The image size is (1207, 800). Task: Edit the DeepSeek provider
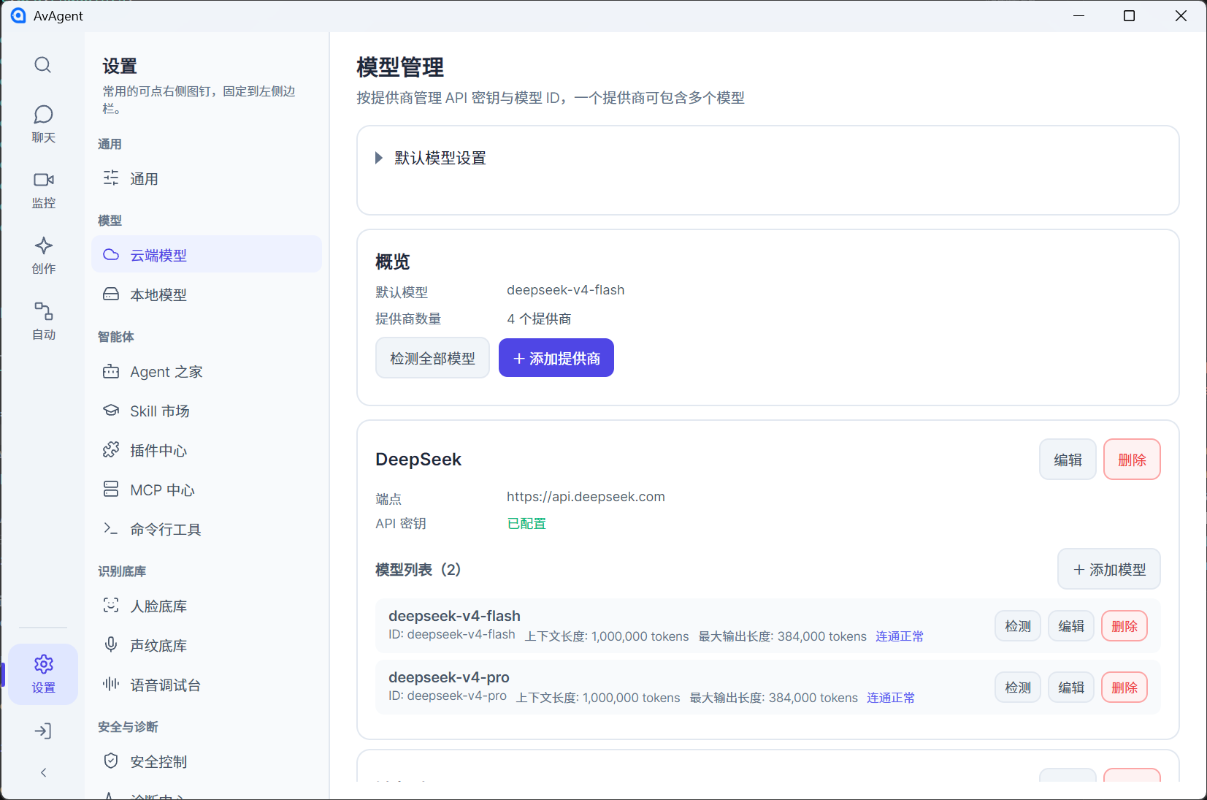pos(1068,460)
